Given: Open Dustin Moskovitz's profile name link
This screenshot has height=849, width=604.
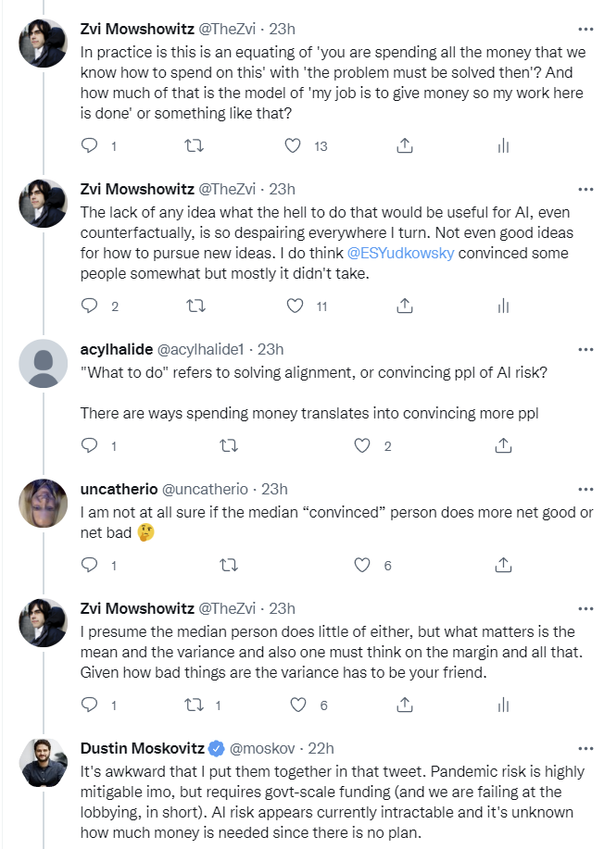Looking at the screenshot, I should (x=141, y=748).
